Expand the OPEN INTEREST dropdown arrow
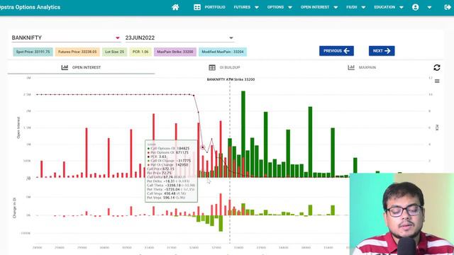This screenshot has width=454, height=255. coord(336,8)
